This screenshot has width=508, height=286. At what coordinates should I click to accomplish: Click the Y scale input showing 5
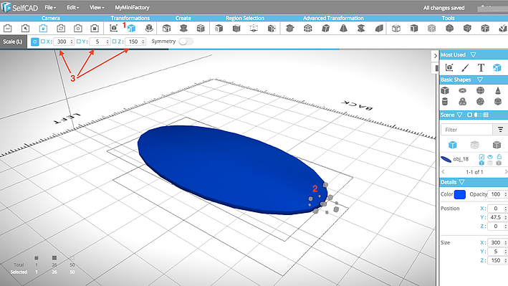[100, 42]
